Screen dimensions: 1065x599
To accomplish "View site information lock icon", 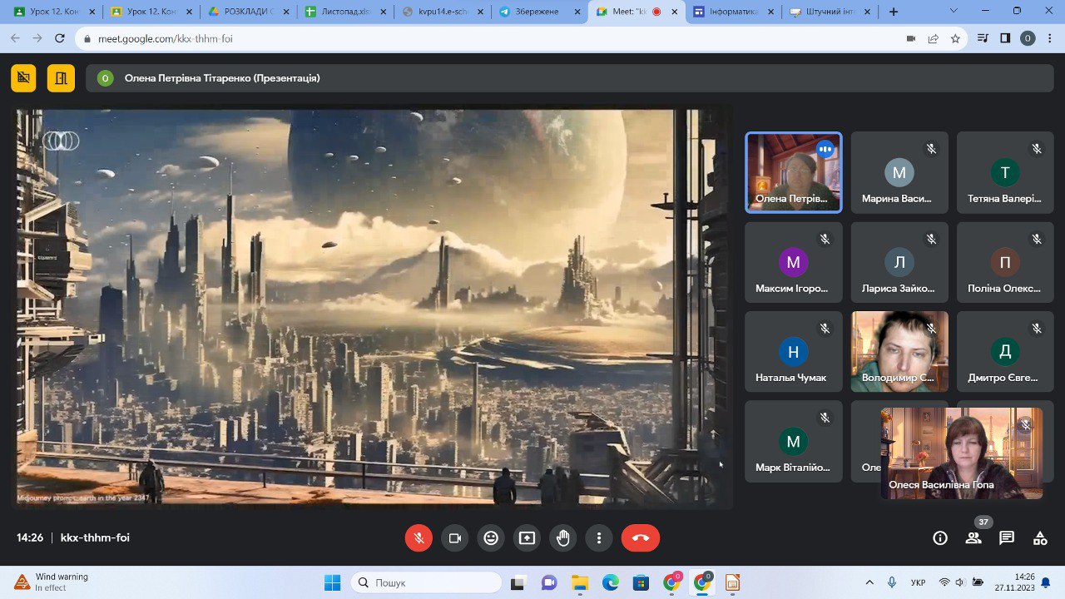I will pyautogui.click(x=87, y=38).
